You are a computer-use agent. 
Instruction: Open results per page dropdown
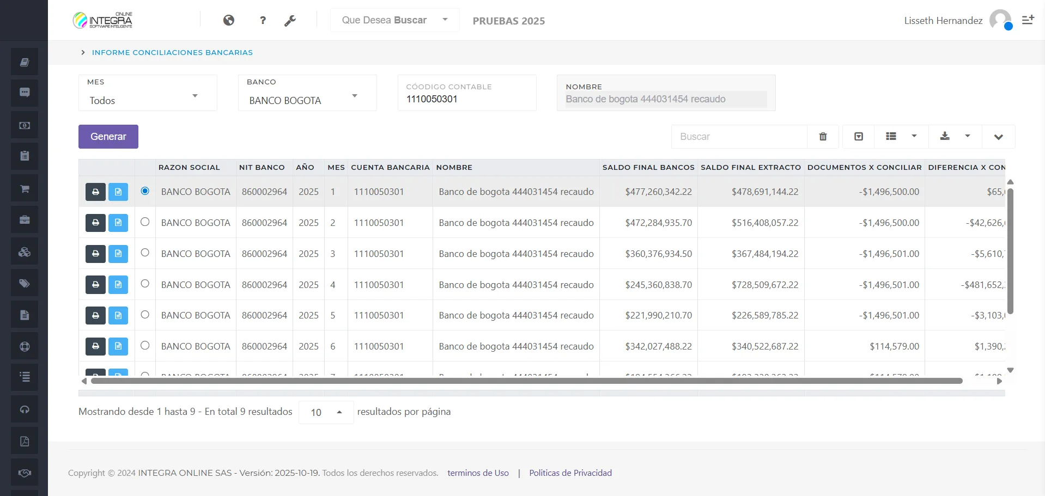tap(326, 412)
